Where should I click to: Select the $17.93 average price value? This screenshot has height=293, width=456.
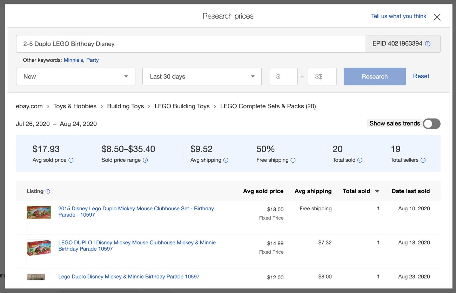[46, 149]
